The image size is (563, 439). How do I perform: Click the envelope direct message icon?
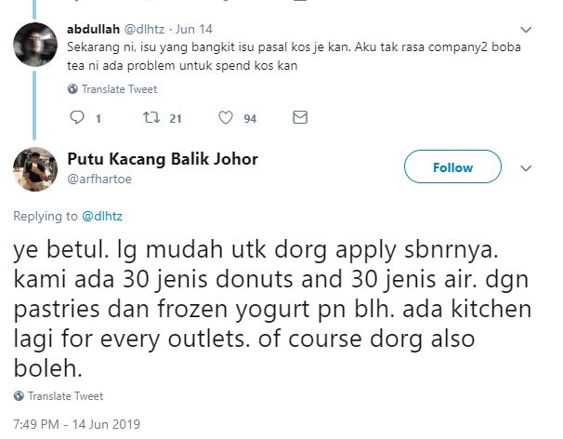[x=300, y=118]
